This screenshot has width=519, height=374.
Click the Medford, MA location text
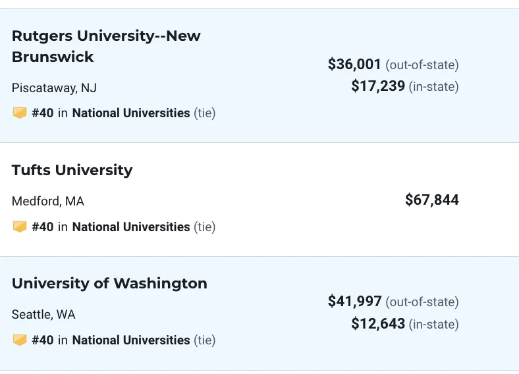(x=48, y=201)
